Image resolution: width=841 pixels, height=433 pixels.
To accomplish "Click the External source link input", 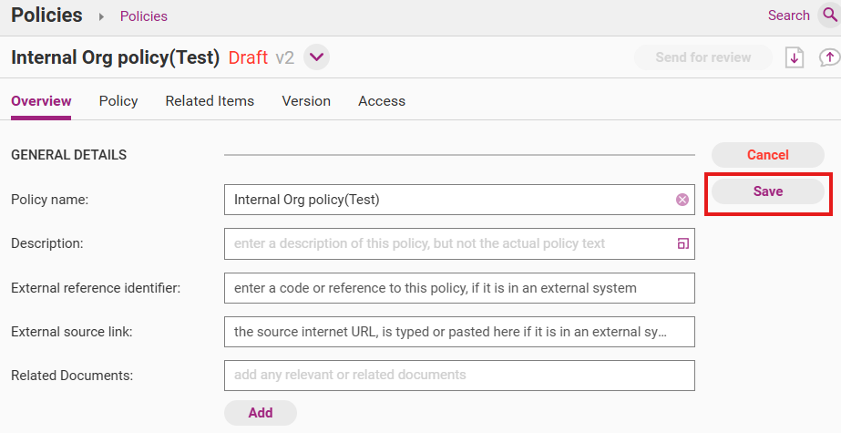I will 459,332.
